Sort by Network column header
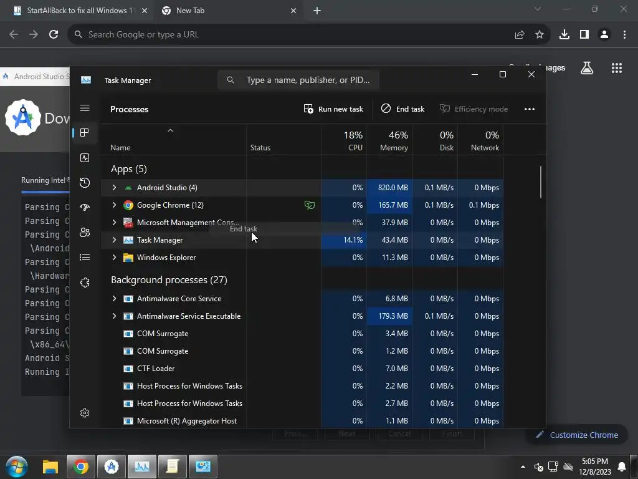This screenshot has height=479, width=638. [480, 140]
